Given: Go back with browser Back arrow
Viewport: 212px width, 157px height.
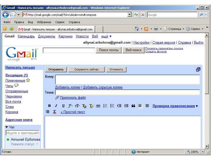Looking at the screenshot, I should click(5, 15).
